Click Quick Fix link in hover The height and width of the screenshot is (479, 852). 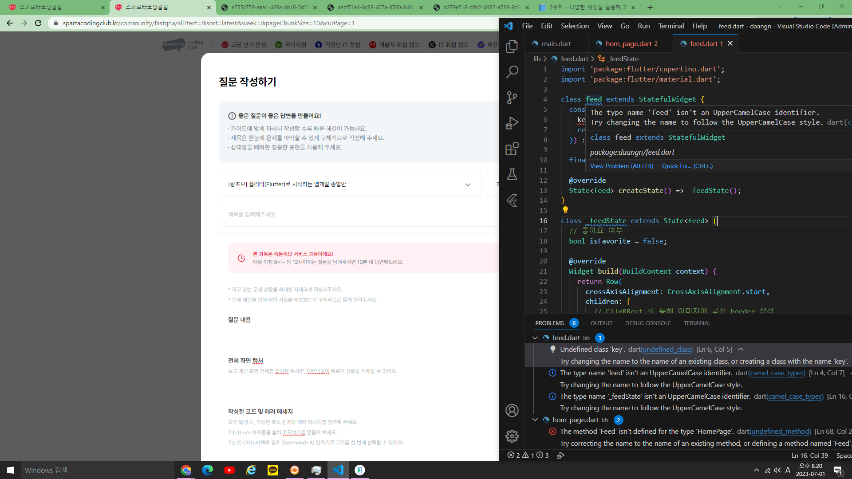tap(687, 166)
